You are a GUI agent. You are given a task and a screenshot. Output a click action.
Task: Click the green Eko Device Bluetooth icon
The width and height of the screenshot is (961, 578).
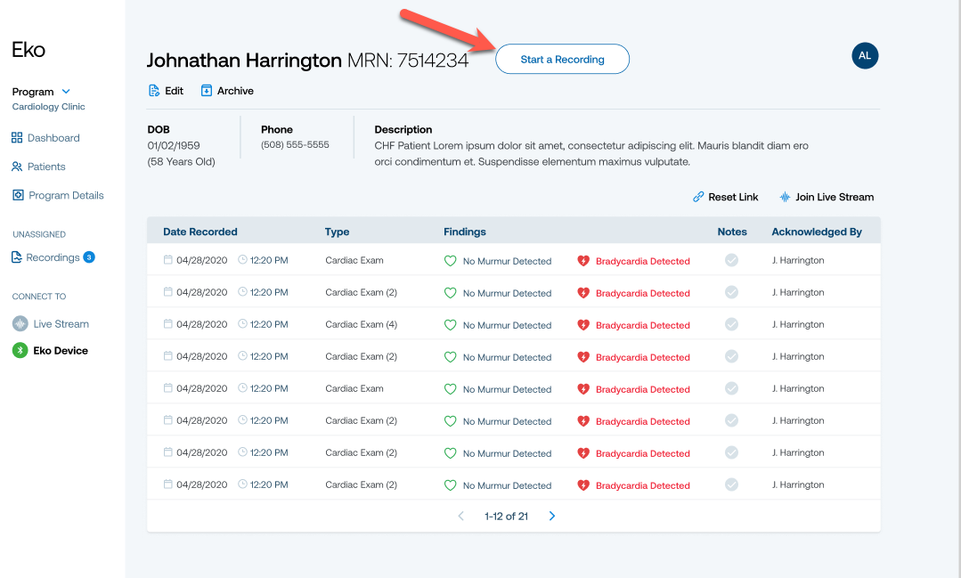20,351
